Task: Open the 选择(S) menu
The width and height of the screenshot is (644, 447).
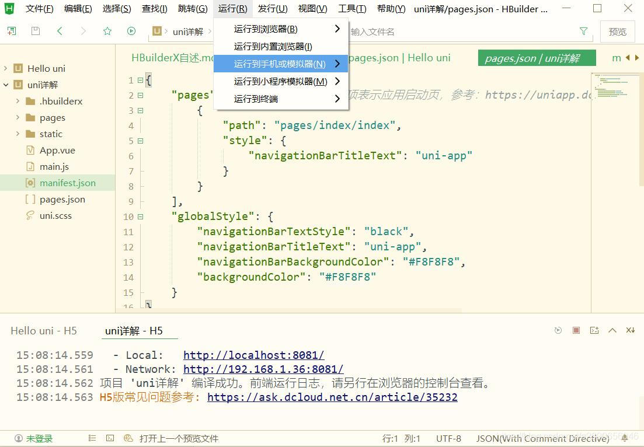Action: point(117,9)
